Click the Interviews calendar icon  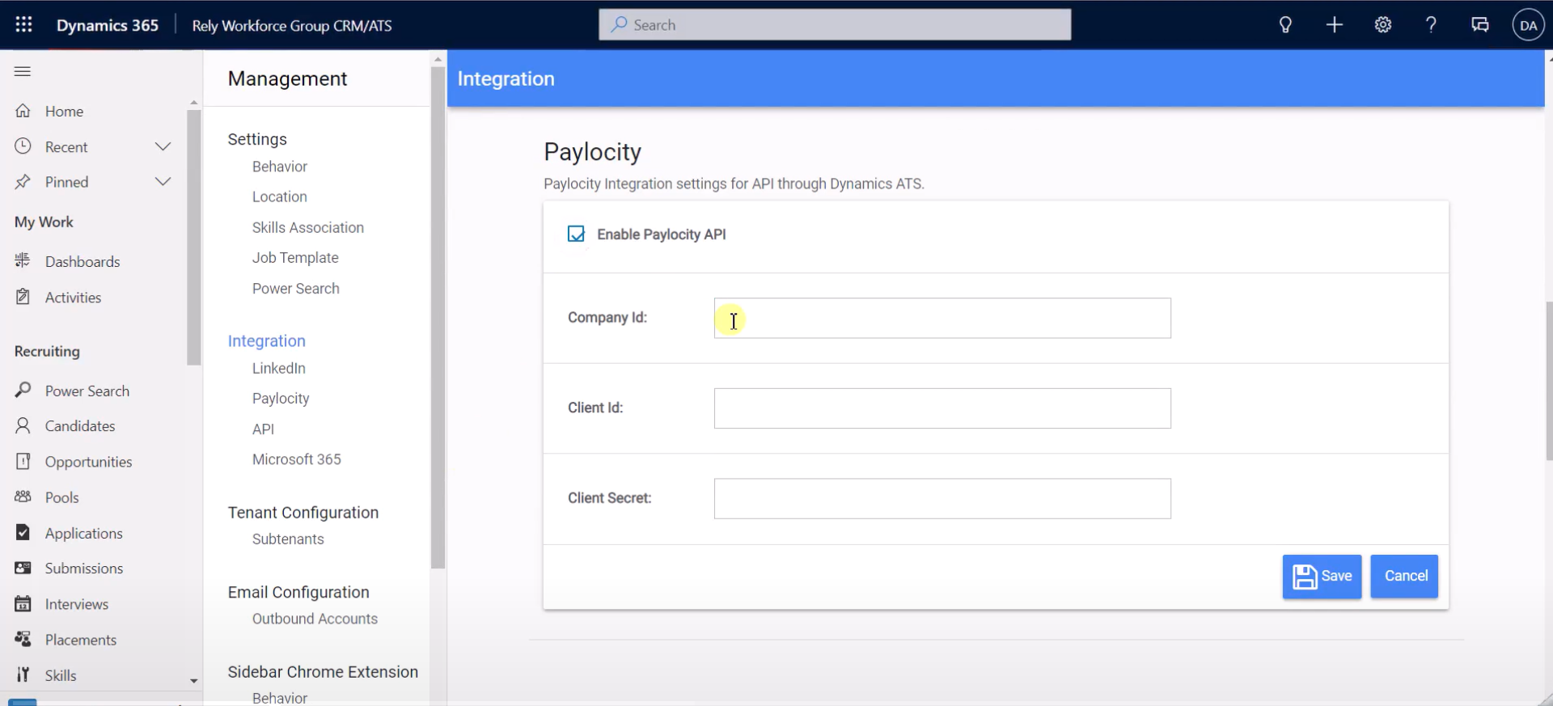tap(23, 603)
